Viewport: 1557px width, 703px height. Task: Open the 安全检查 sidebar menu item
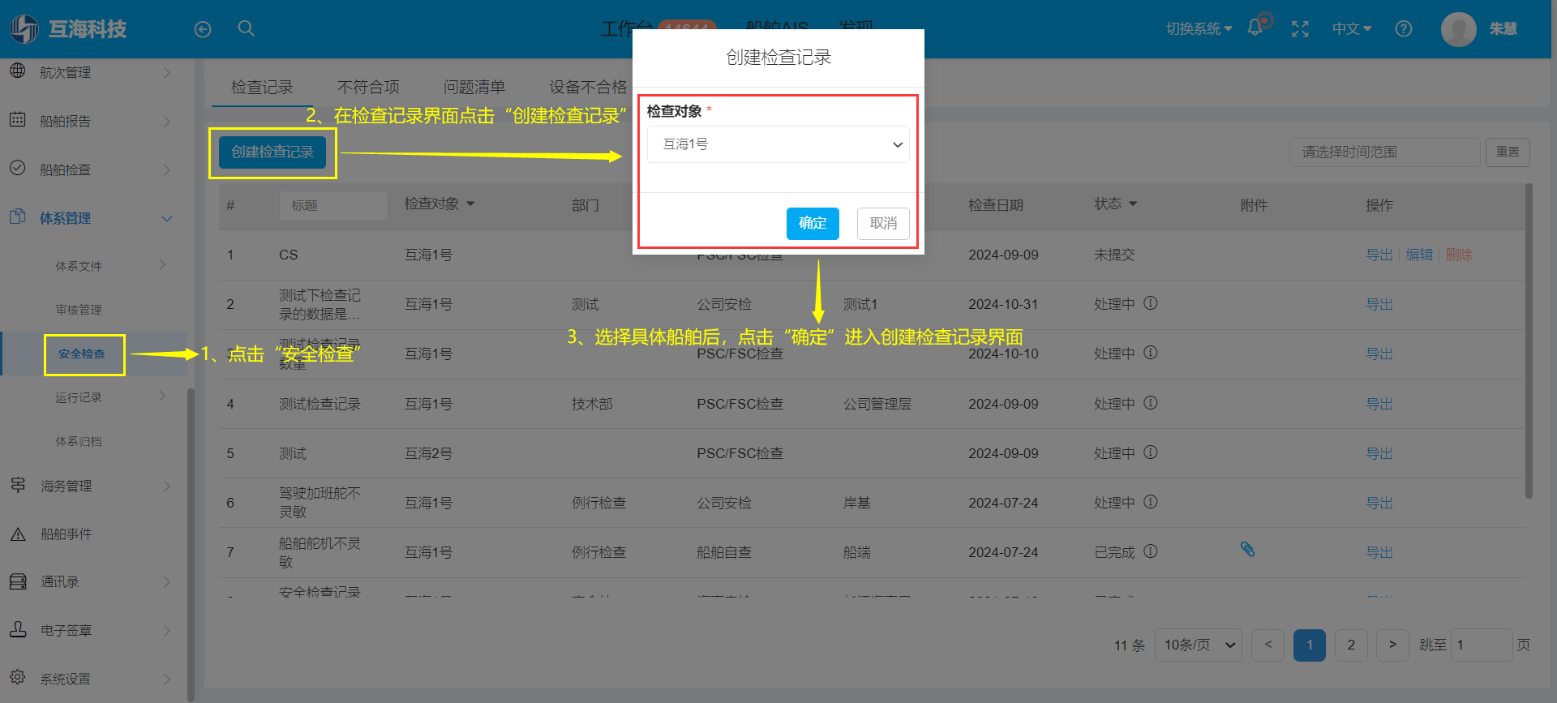81,354
